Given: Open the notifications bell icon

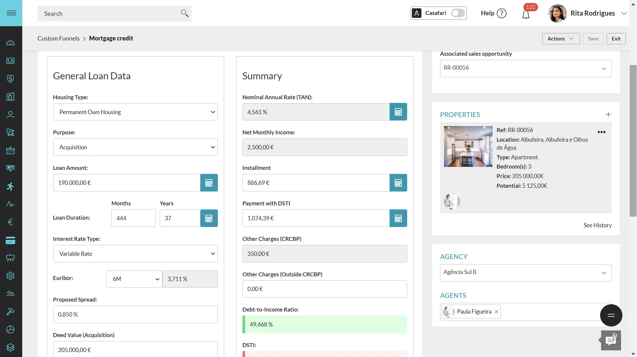Looking at the screenshot, I should (526, 15).
